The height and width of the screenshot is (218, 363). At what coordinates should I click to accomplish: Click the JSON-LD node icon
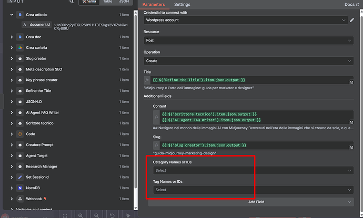20,102
